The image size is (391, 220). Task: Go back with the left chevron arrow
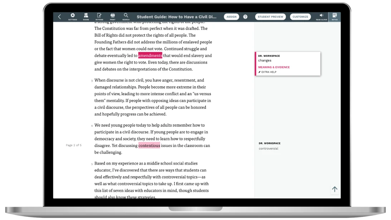[59, 17]
